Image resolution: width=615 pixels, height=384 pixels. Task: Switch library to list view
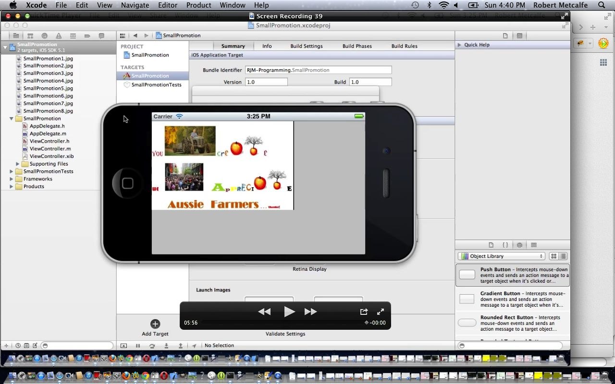pos(563,256)
